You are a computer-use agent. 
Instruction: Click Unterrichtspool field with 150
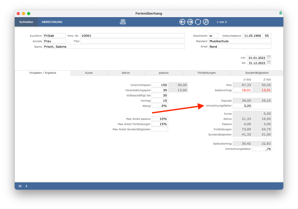pyautogui.click(x=160, y=85)
